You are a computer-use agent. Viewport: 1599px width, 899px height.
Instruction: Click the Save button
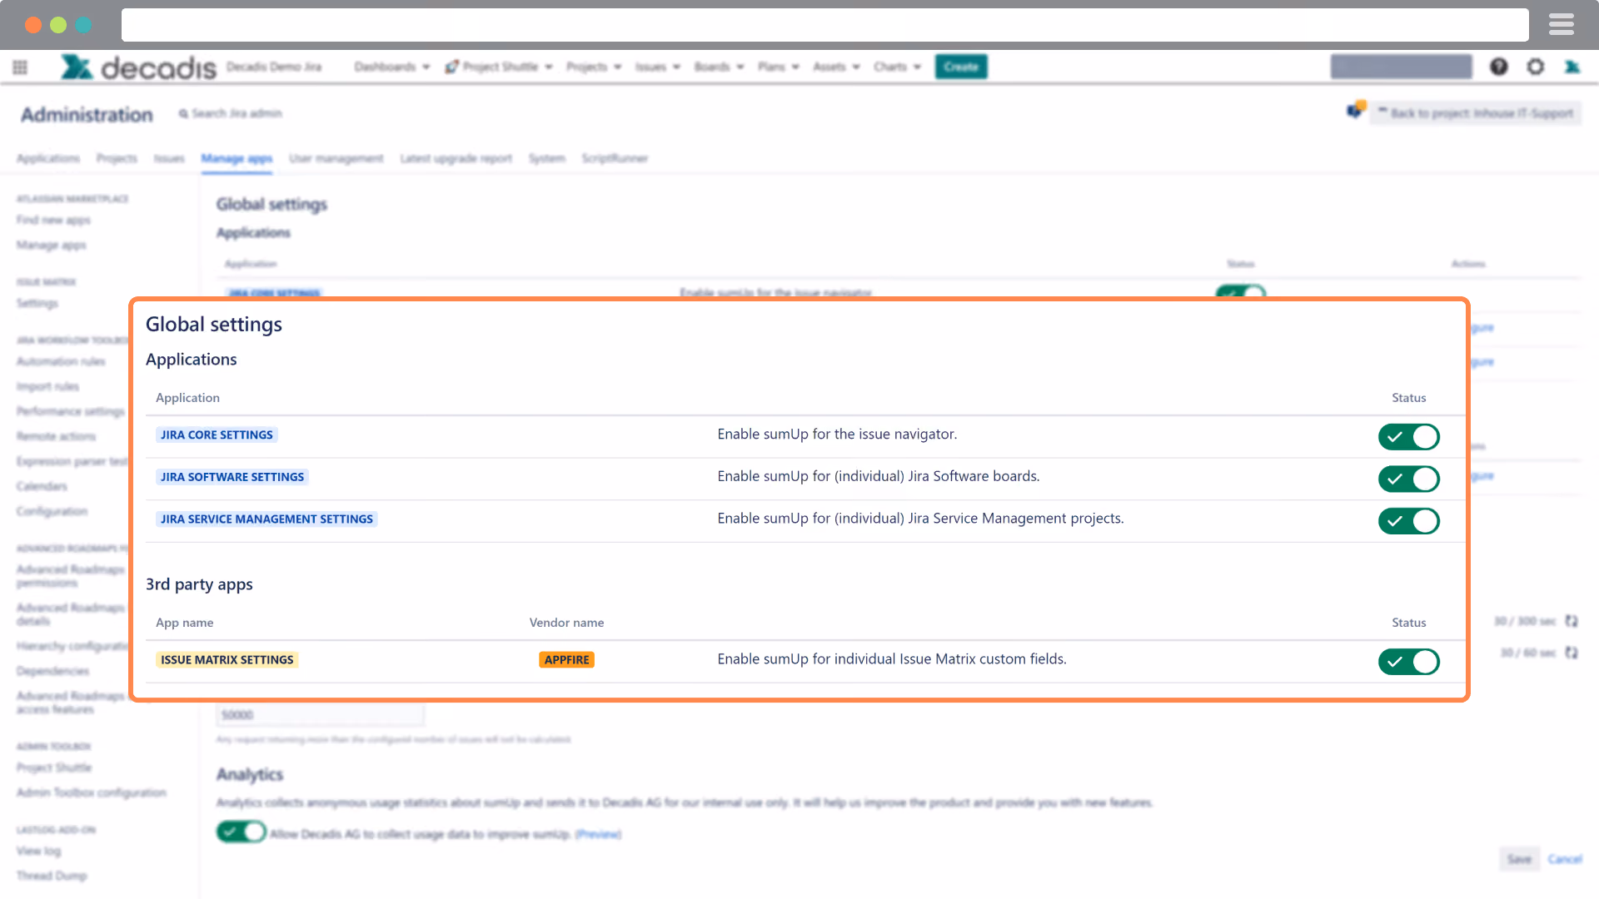click(x=1520, y=859)
